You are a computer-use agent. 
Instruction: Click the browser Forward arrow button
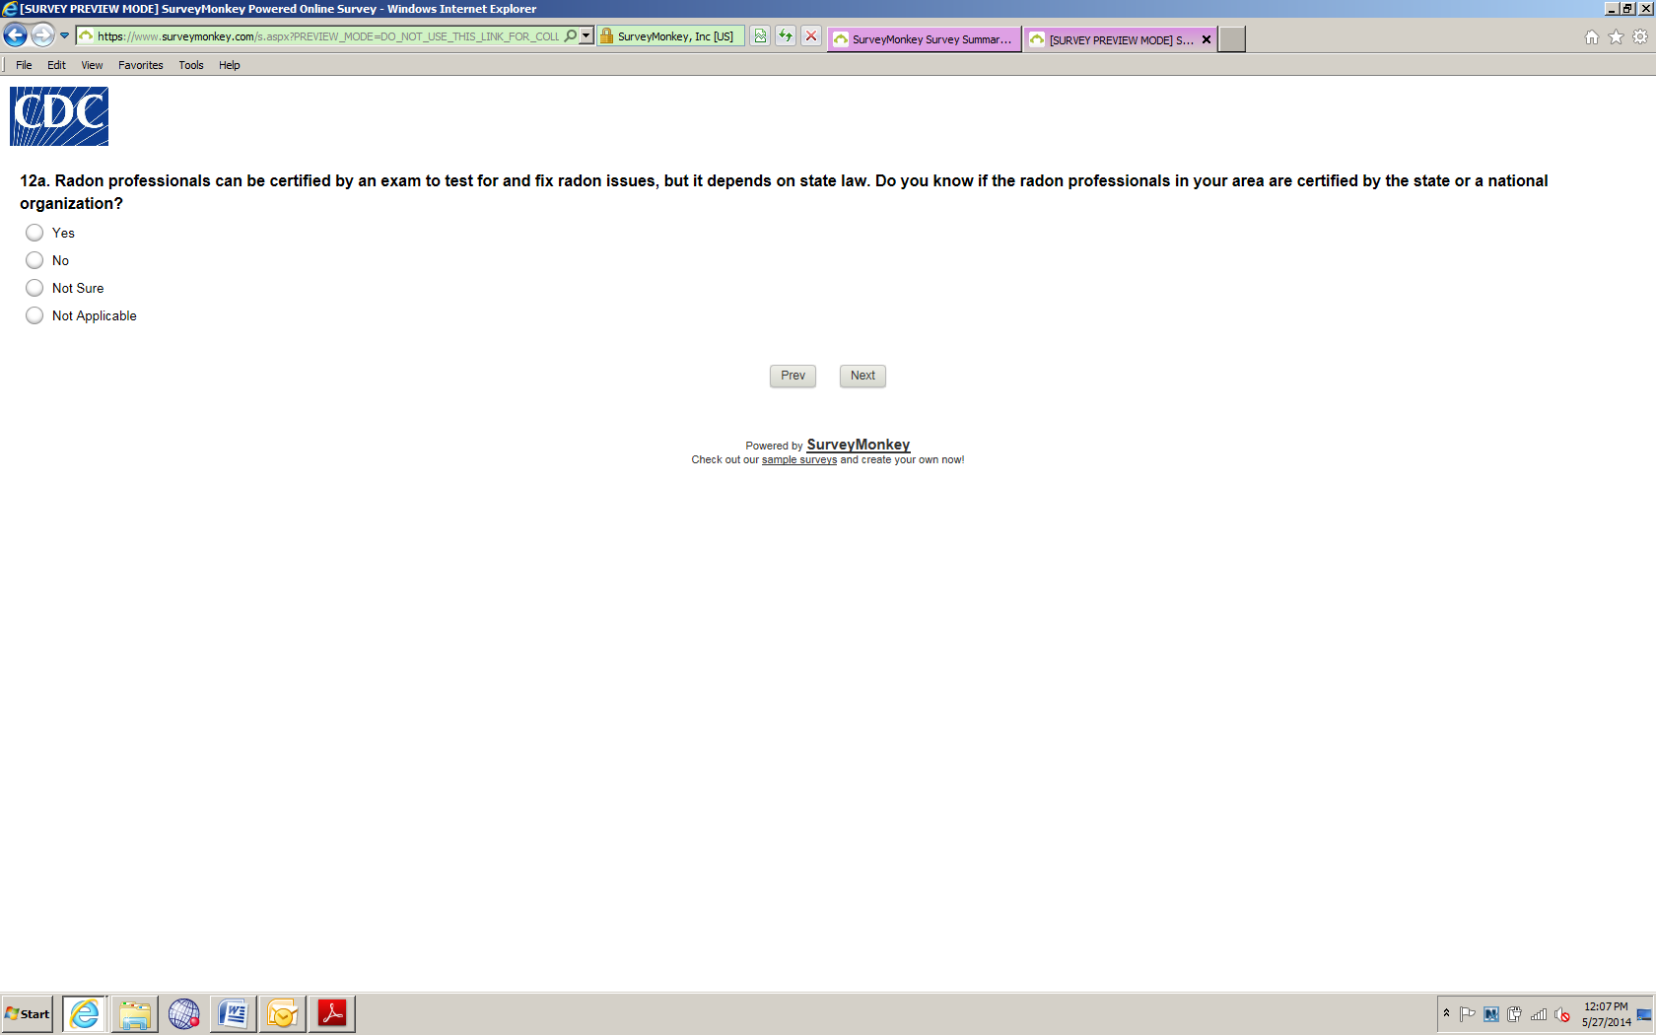[x=42, y=35]
